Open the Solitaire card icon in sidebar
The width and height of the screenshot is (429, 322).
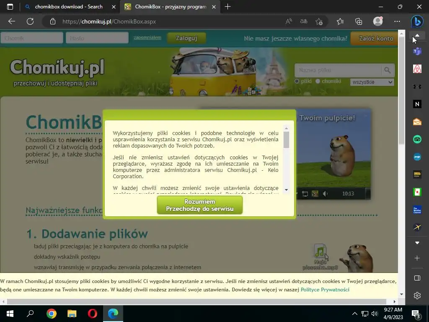(x=417, y=192)
